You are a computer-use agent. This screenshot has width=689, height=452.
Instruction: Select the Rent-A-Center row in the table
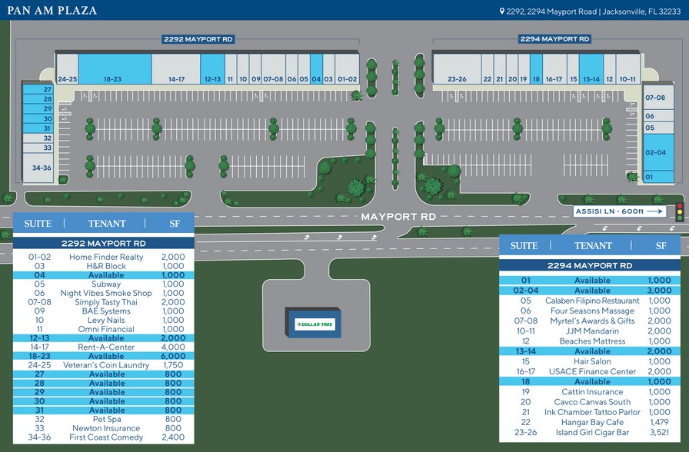104,347
